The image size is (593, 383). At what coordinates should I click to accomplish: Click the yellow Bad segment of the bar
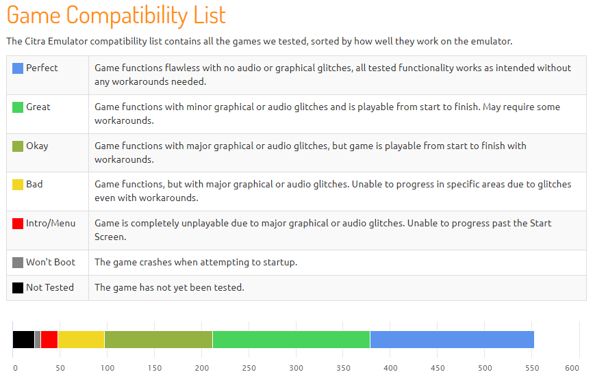[x=81, y=339]
